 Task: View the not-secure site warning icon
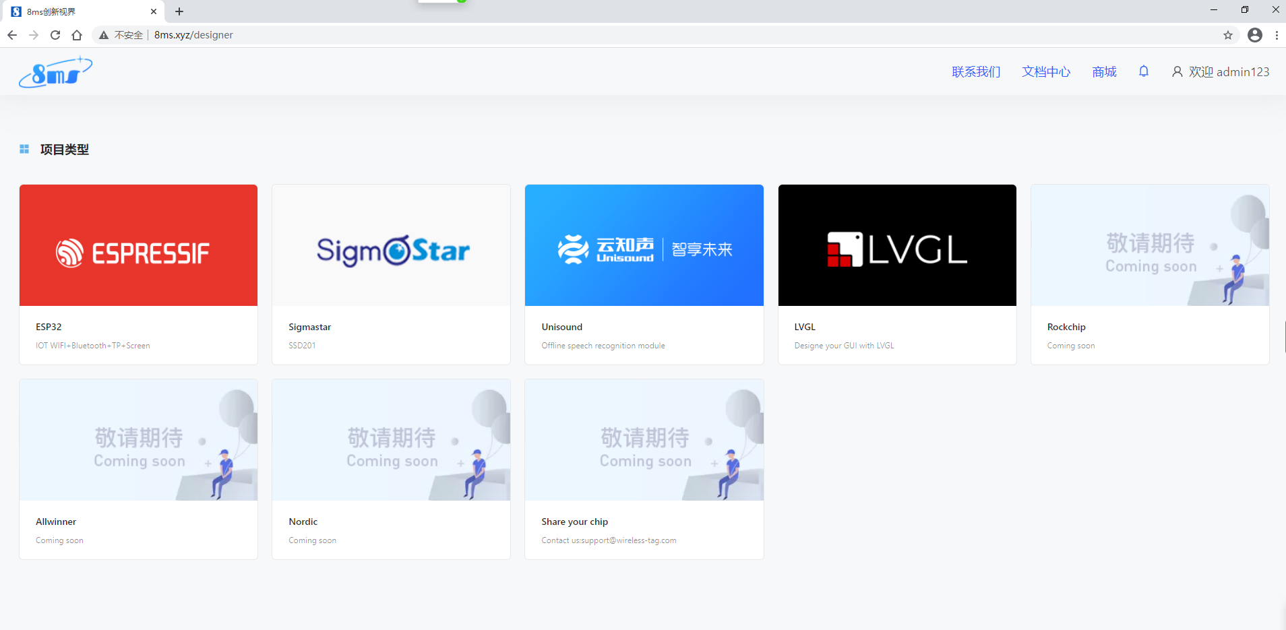(104, 35)
